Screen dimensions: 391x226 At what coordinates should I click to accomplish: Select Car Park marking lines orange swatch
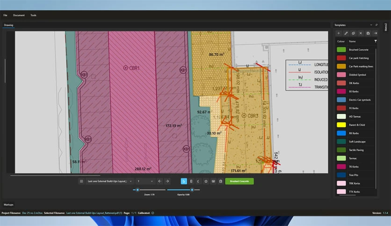tap(341, 66)
